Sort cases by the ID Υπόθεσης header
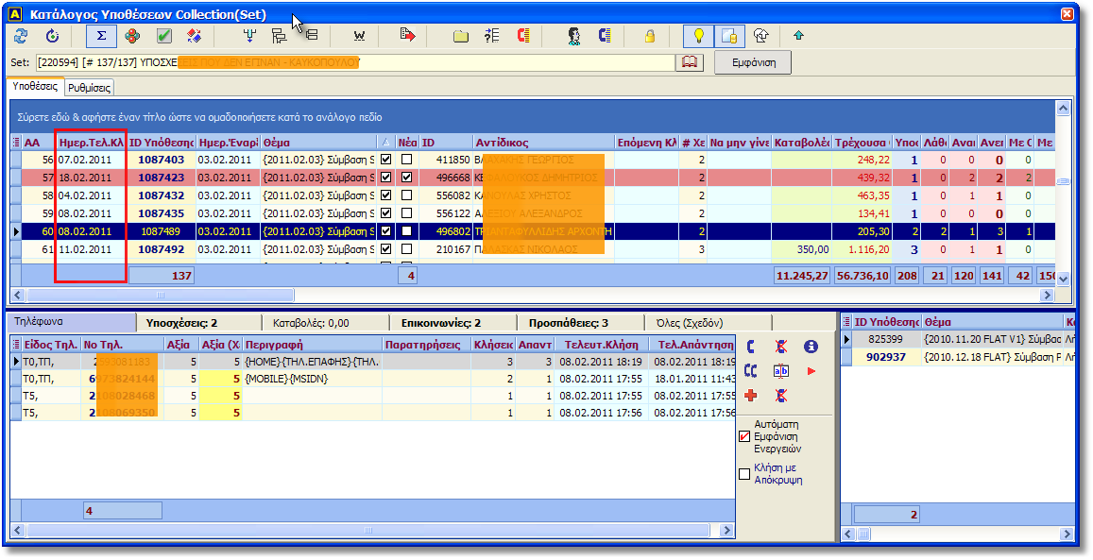 tap(162, 142)
